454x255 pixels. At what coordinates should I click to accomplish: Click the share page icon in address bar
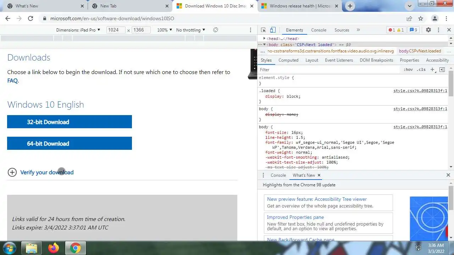pos(409,18)
